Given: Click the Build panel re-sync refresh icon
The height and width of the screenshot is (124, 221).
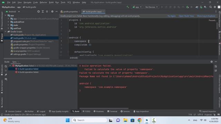Looking at the screenshot, I should 6,66.
